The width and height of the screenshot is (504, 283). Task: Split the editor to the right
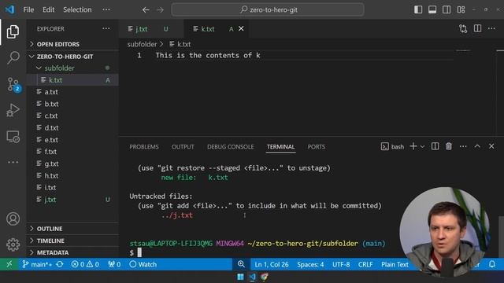click(x=478, y=28)
